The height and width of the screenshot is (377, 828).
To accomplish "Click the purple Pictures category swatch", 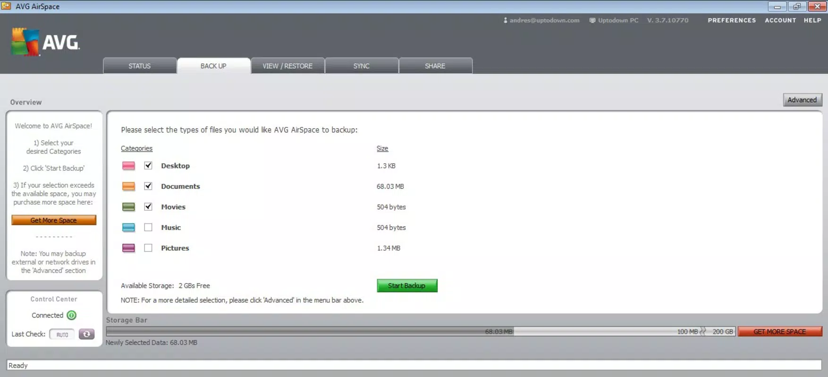I will point(128,248).
